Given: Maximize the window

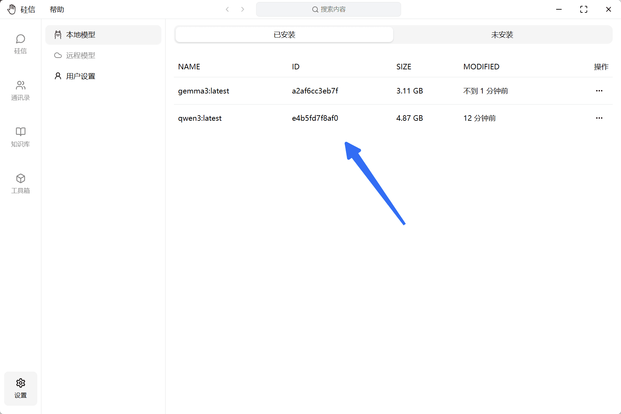Looking at the screenshot, I should click(x=584, y=9).
